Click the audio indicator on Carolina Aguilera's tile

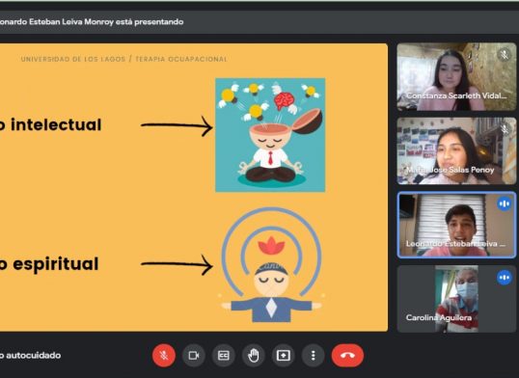coord(505,278)
